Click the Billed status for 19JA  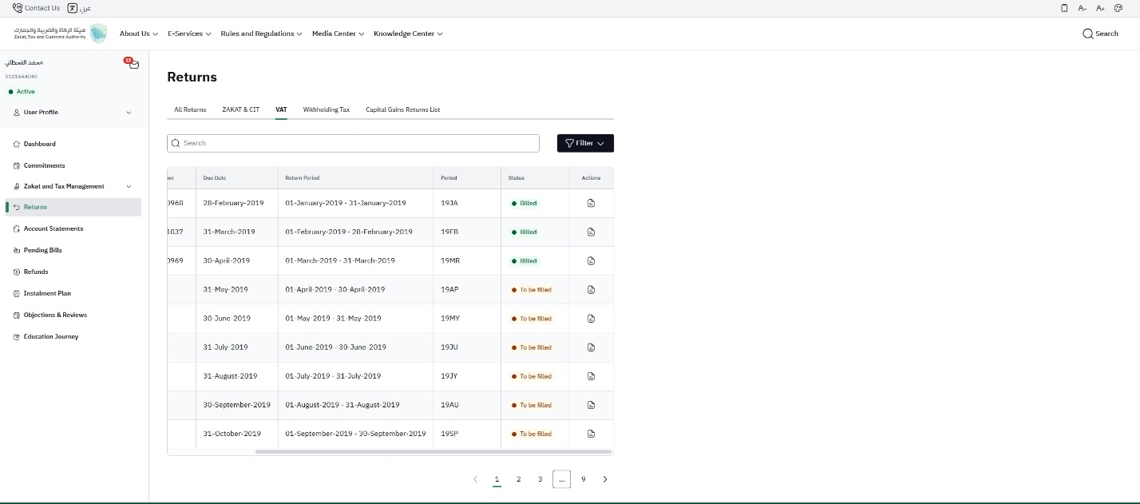(x=524, y=204)
